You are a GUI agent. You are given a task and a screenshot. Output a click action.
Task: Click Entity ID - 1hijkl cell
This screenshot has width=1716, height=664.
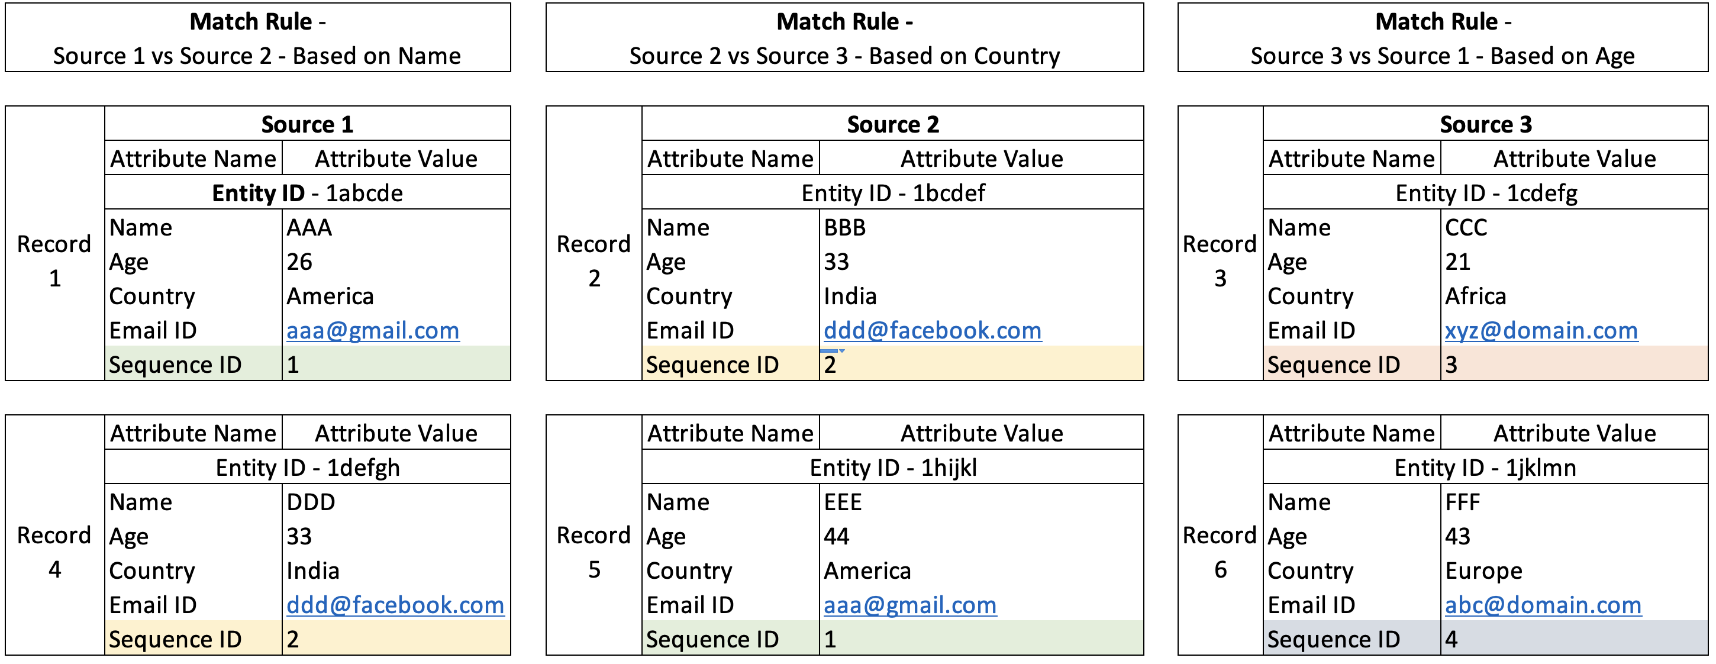893,468
